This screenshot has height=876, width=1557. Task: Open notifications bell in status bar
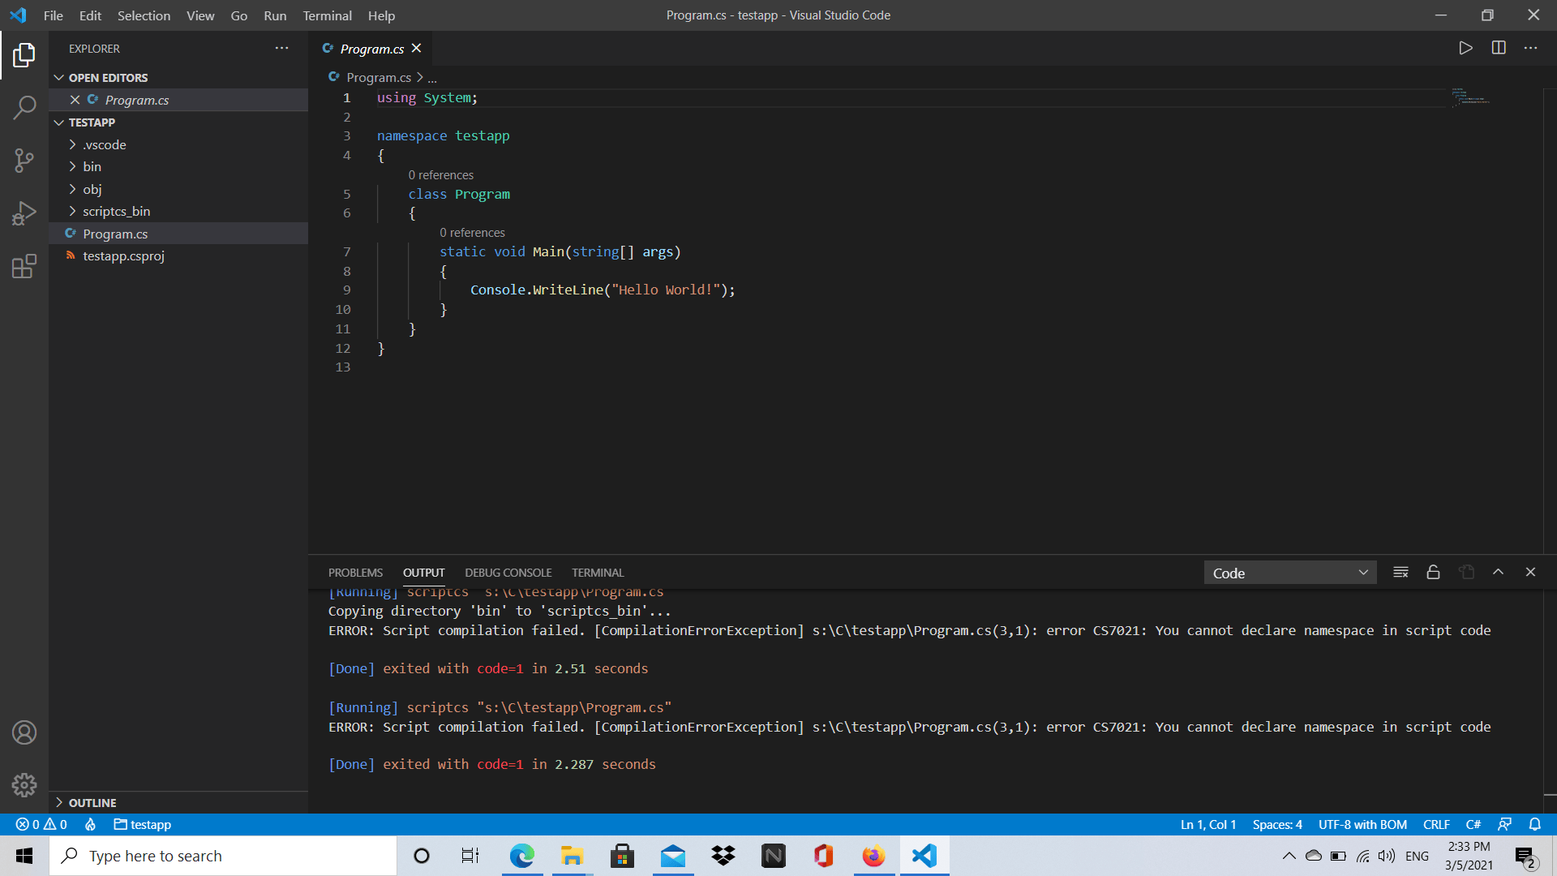coord(1534,824)
